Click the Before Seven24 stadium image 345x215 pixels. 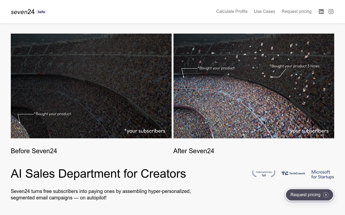[91, 86]
